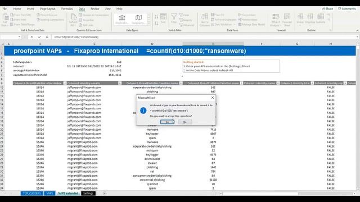This screenshot has height=202, width=360.
Task: Open identity.emails column filter dropdown
Action: coord(120,83)
